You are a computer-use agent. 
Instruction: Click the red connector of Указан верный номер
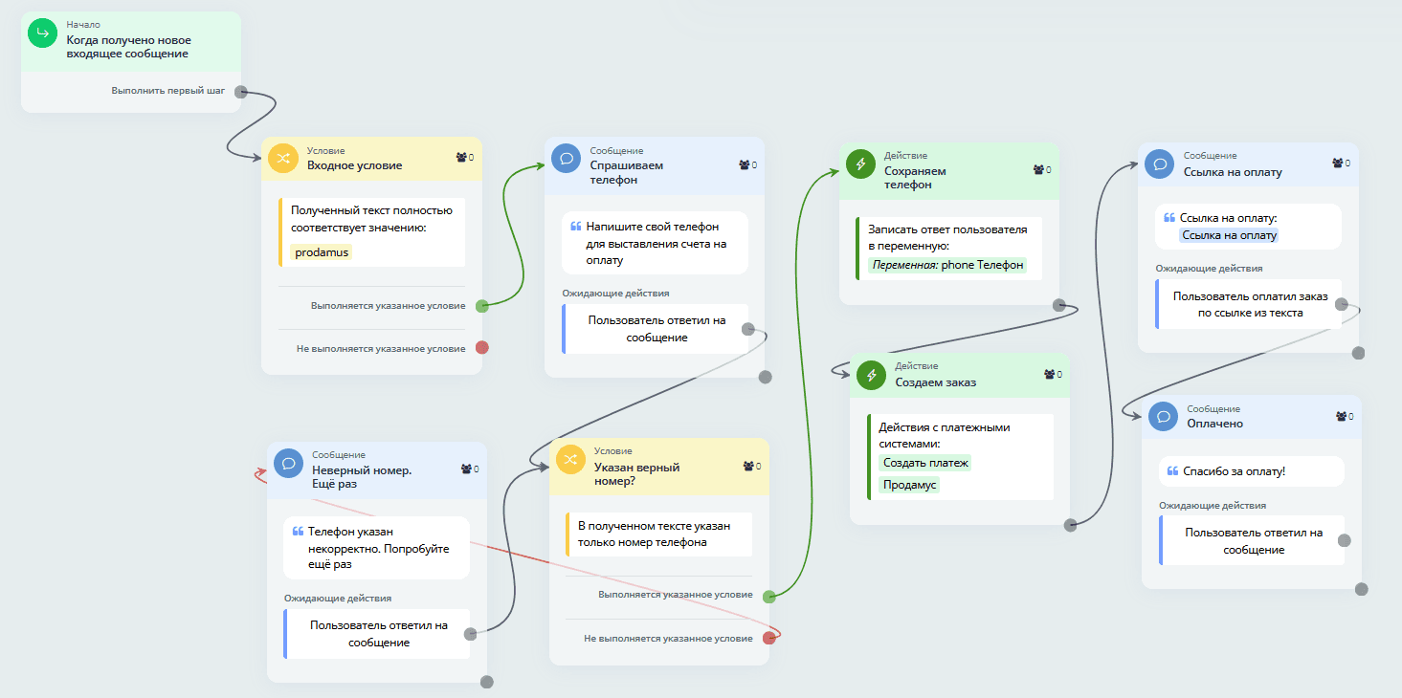[769, 638]
